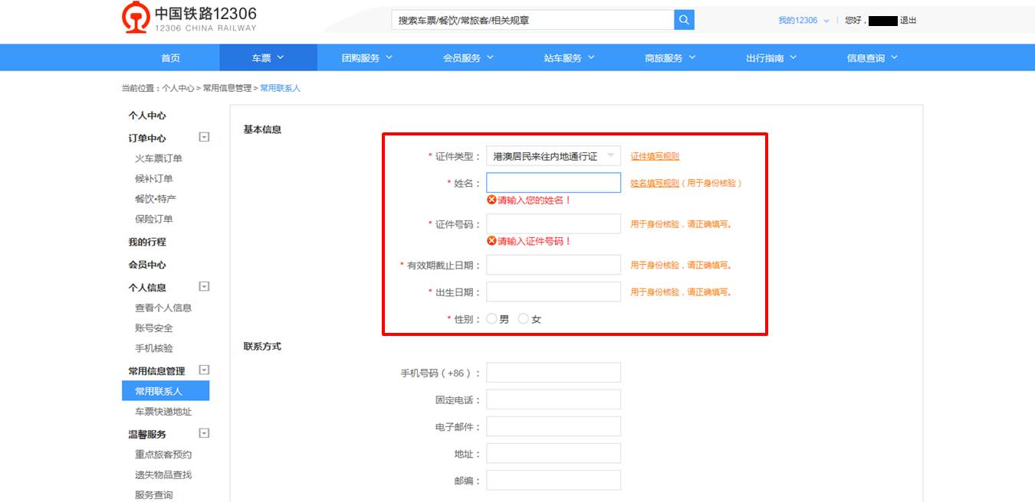Image resolution: width=1035 pixels, height=502 pixels.
Task: Collapse the 温馨服务 sidebar section
Action: coord(204,434)
